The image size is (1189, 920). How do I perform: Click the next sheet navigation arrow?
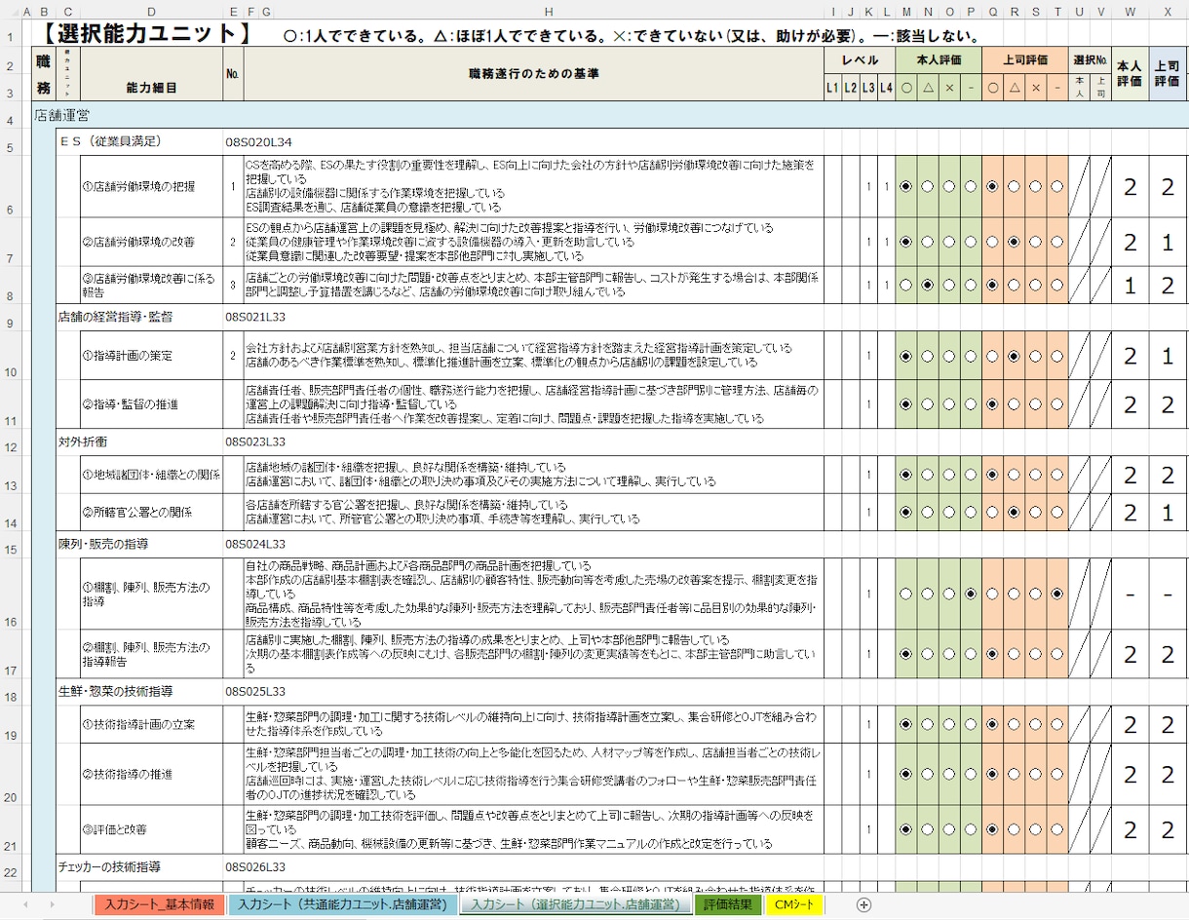pyautogui.click(x=53, y=904)
